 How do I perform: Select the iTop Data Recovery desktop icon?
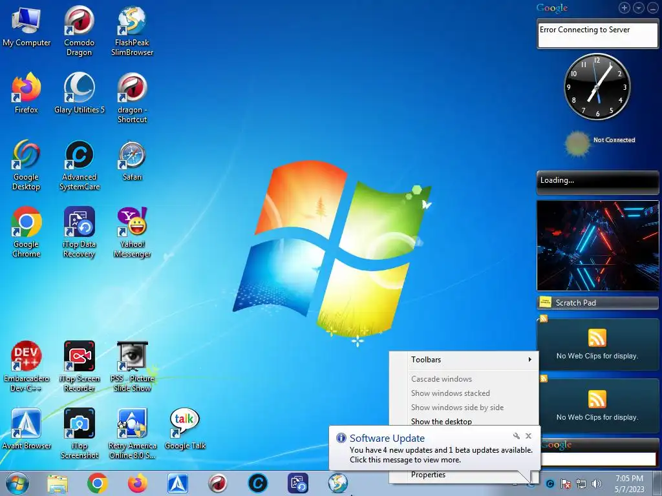click(79, 232)
